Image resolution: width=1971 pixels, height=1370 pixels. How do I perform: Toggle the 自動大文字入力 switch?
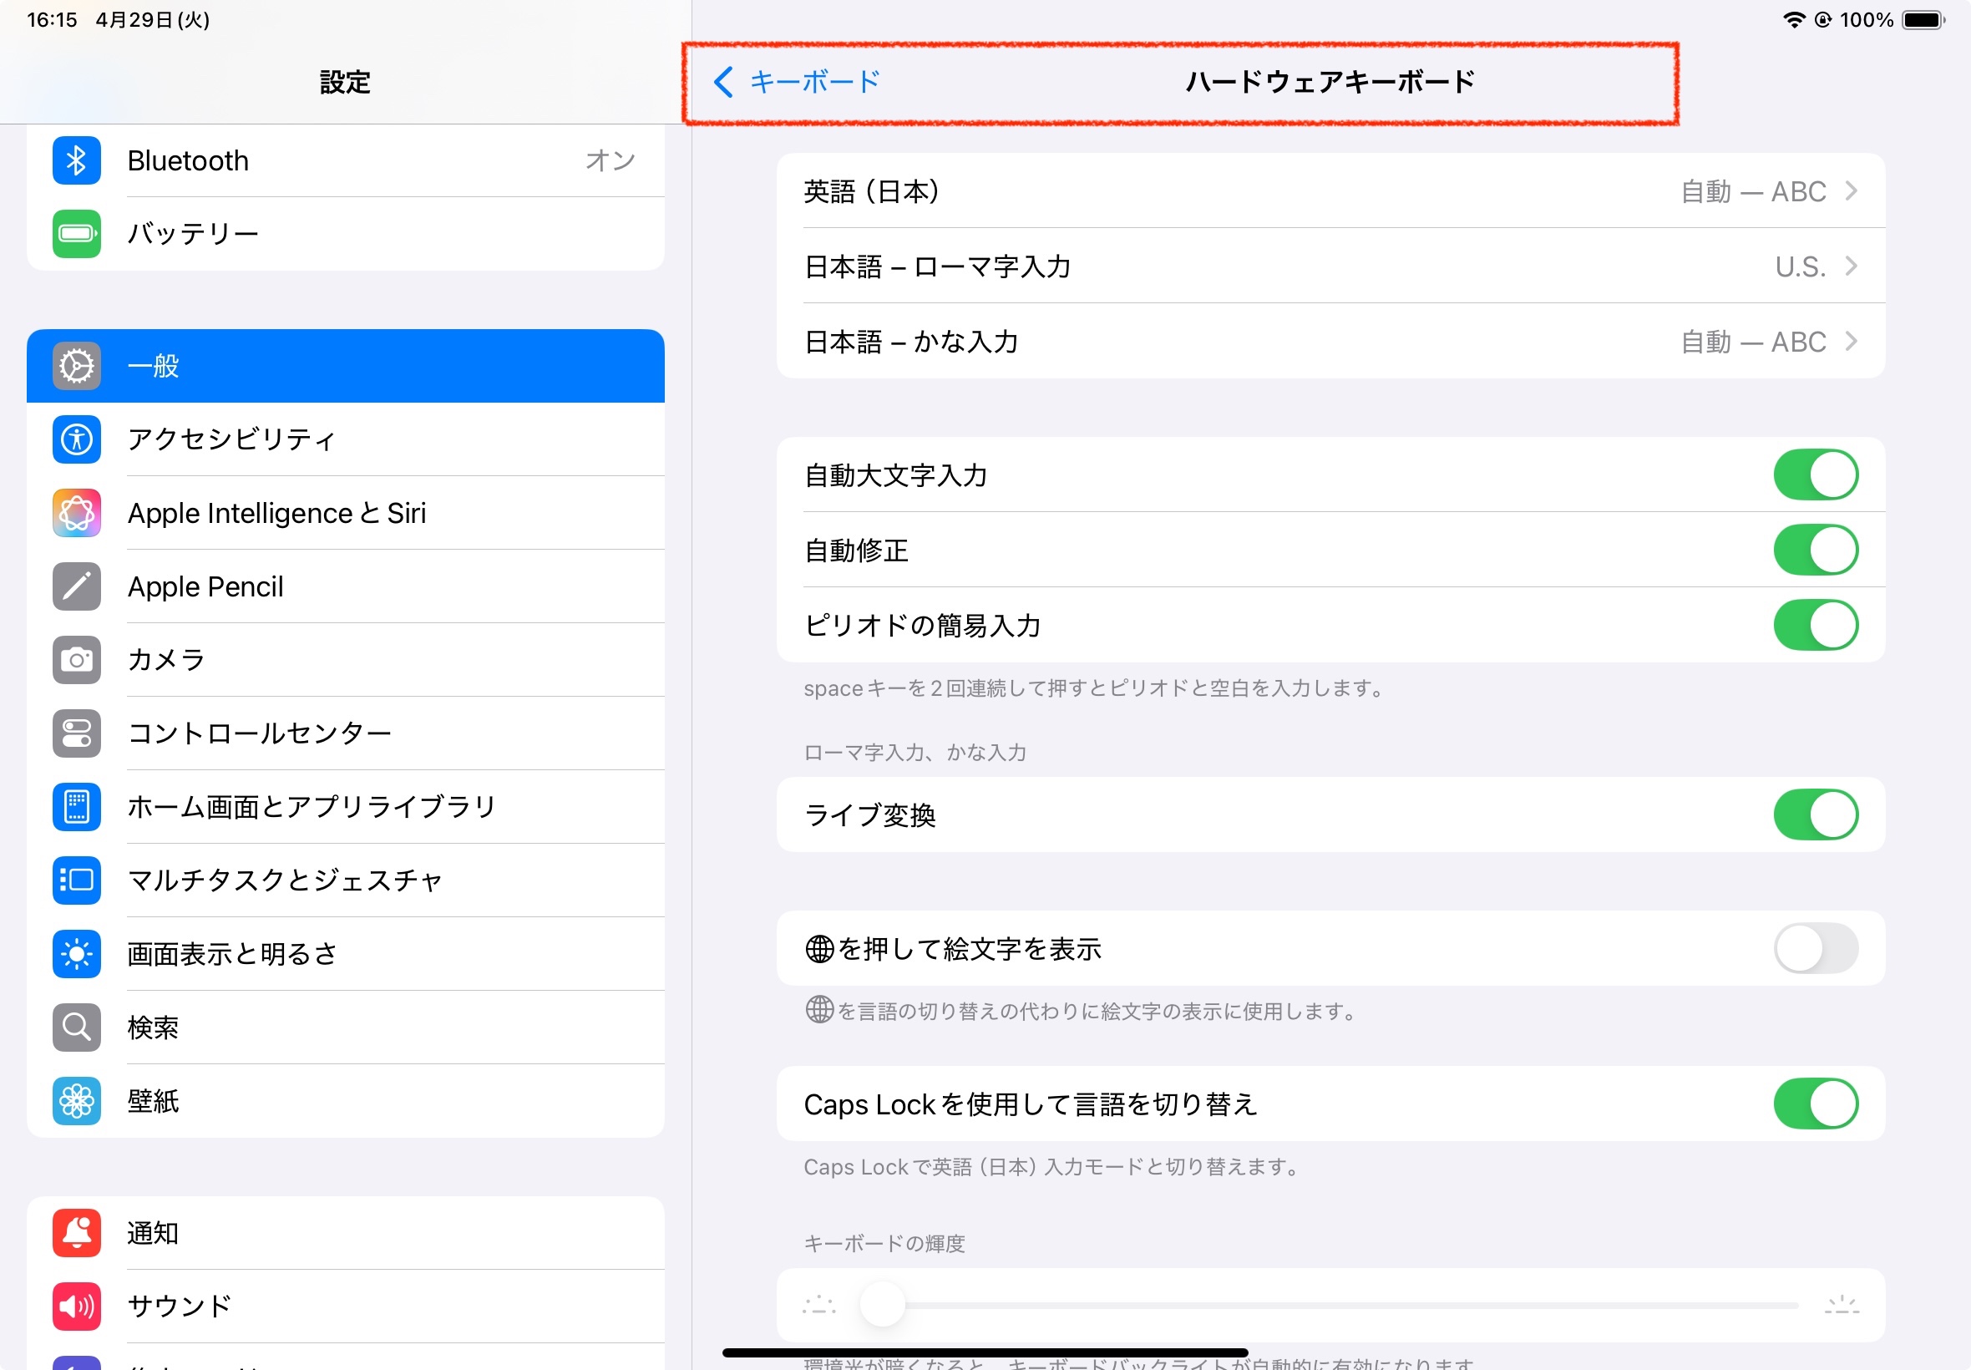1815,474
